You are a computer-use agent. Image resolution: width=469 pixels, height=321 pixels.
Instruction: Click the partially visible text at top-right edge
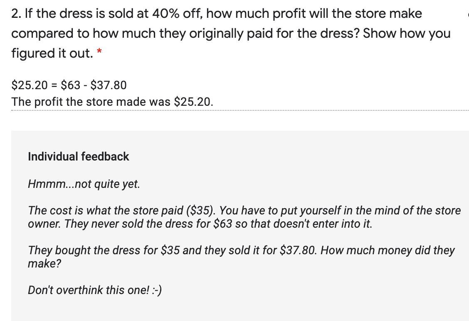(x=467, y=14)
